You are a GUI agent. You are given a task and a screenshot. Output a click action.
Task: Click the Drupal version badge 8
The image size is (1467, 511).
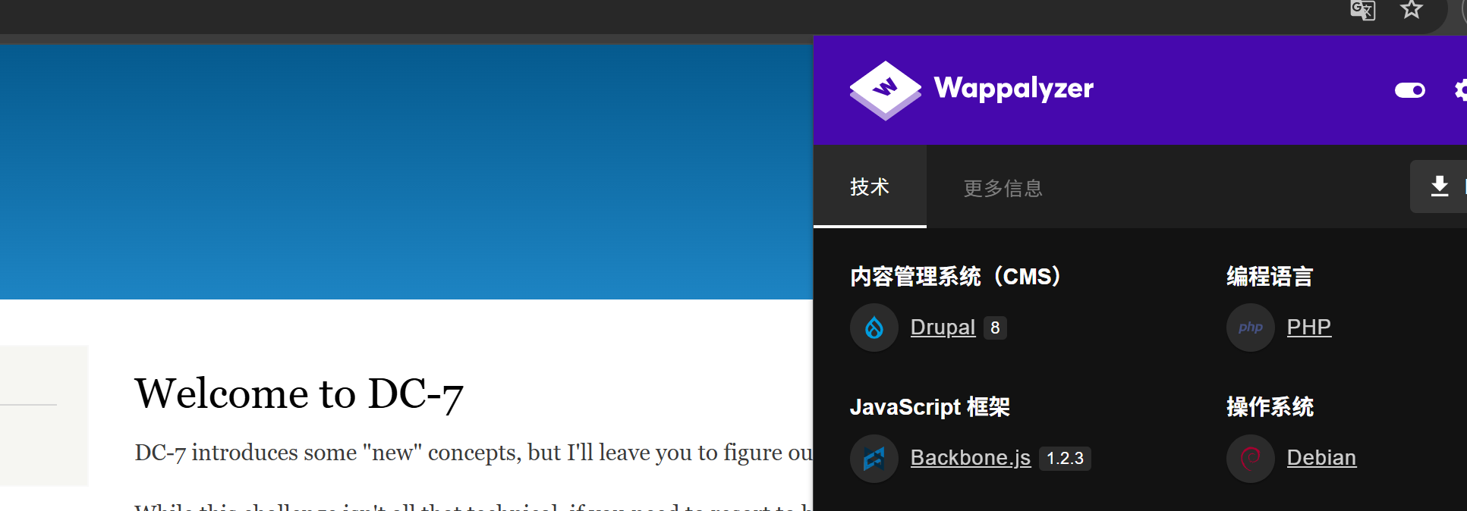click(x=995, y=328)
